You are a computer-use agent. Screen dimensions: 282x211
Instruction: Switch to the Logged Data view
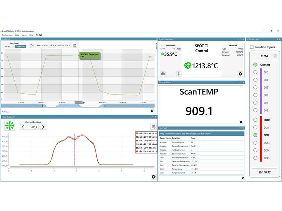point(20,46)
